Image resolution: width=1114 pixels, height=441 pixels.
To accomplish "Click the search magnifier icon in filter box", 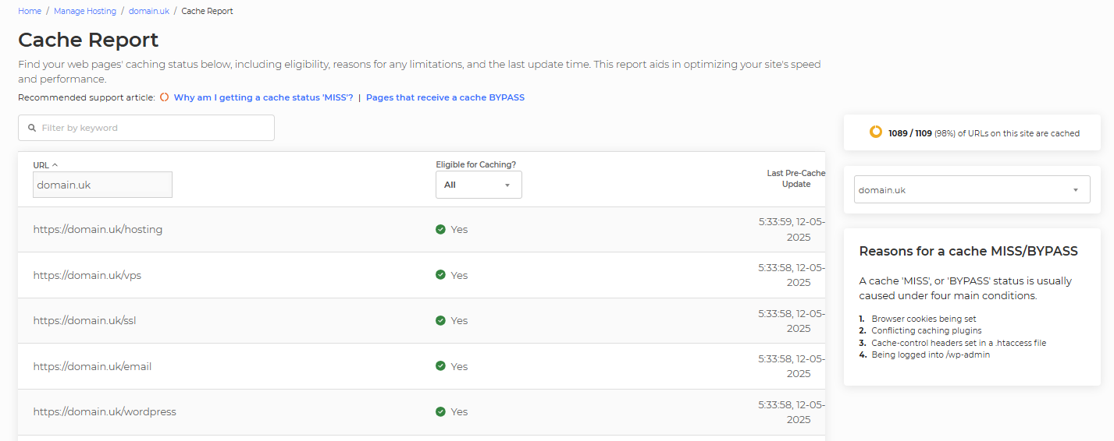I will coord(32,128).
